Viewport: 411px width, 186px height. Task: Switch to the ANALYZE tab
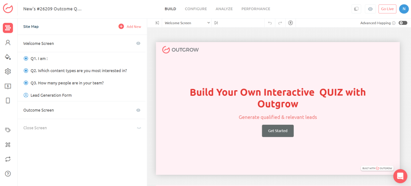tap(224, 9)
